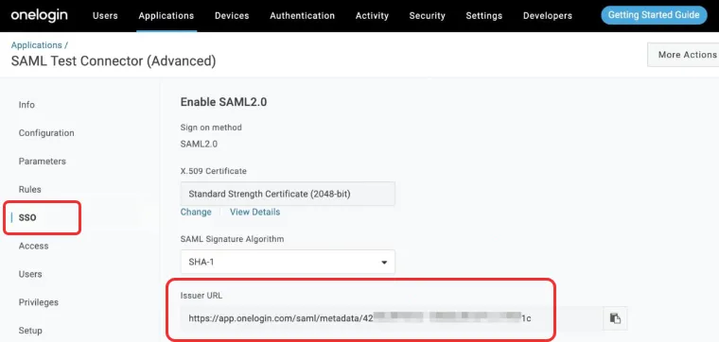Open the Users top menu
Viewport: 719px width, 342px height.
[x=105, y=15]
